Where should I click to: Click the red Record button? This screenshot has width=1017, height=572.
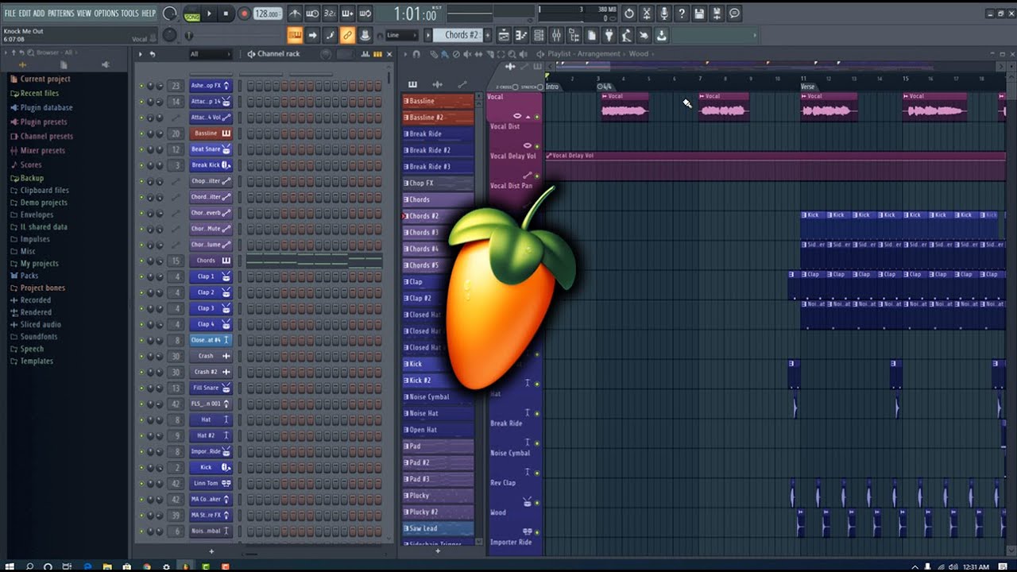click(244, 14)
